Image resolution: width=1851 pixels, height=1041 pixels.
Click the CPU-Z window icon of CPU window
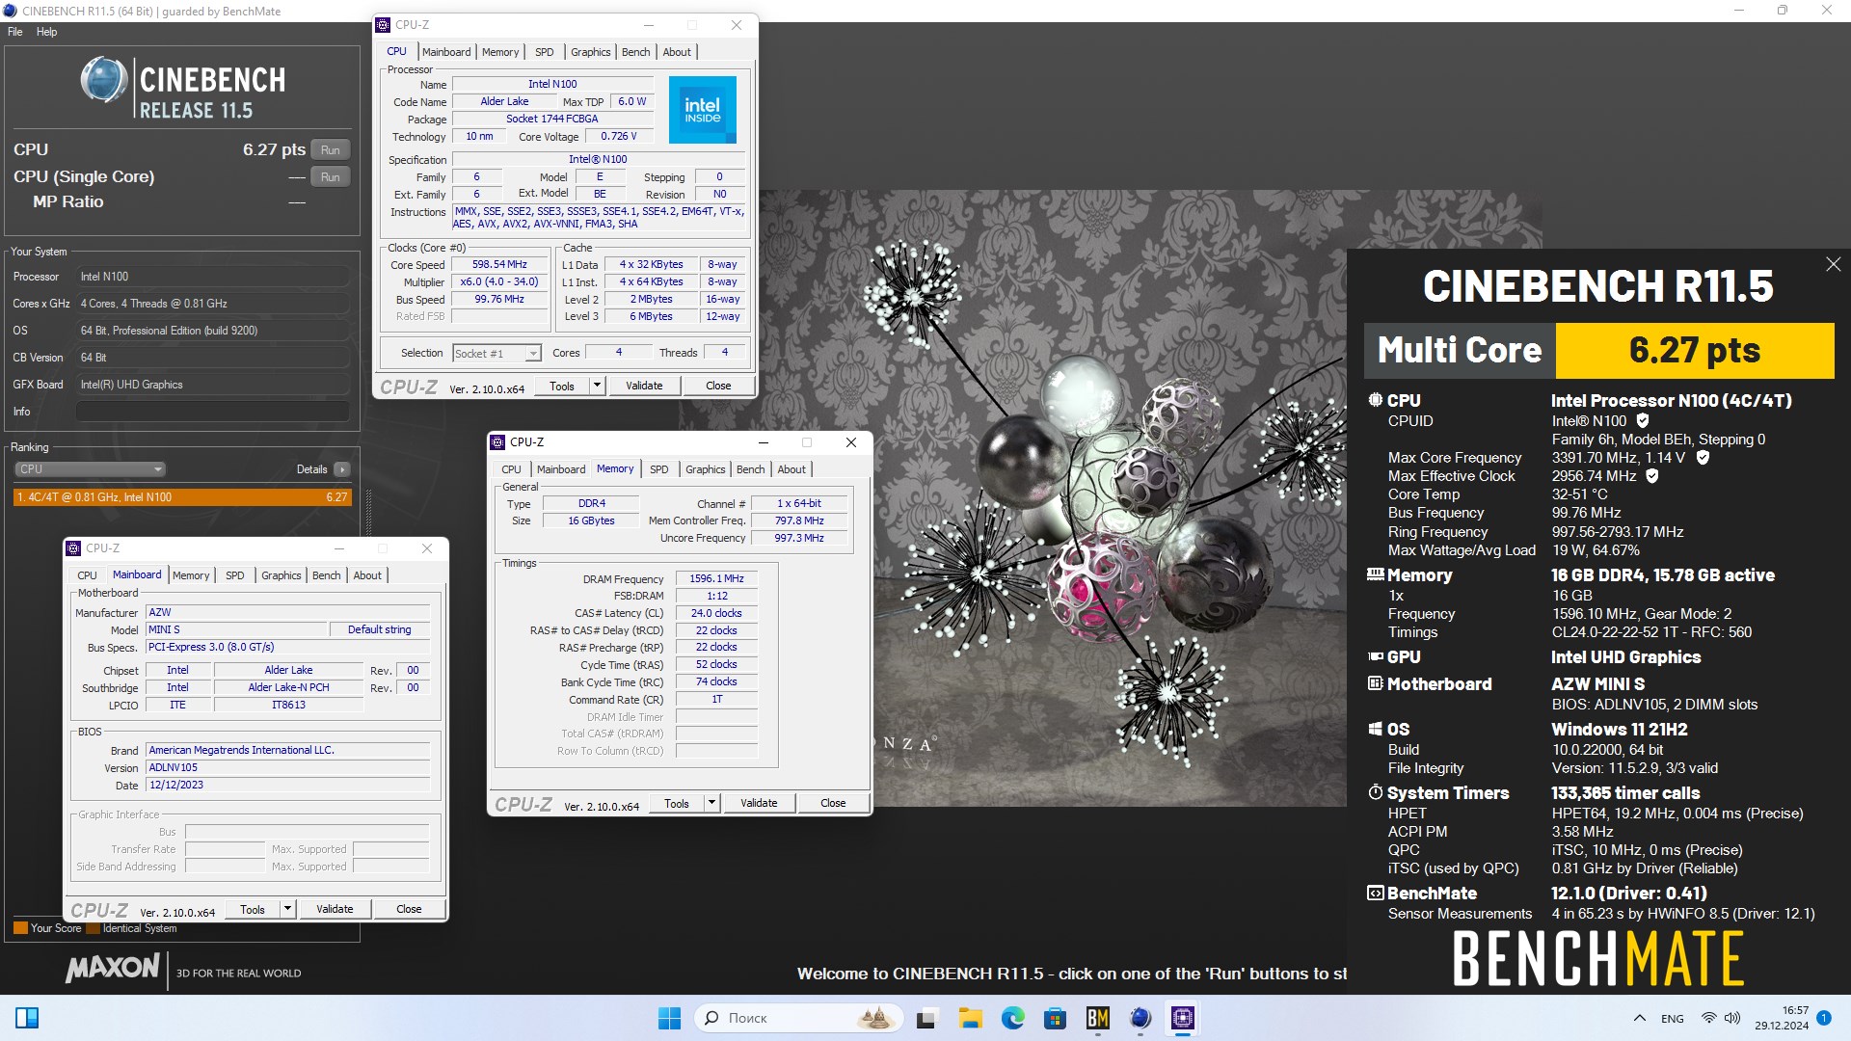point(383,25)
